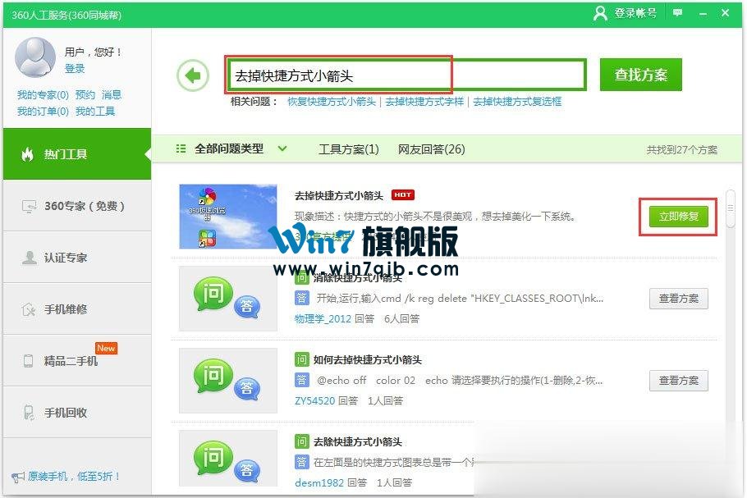Switch to 工具方案(1) tab
The width and height of the screenshot is (747, 498).
click(x=348, y=149)
